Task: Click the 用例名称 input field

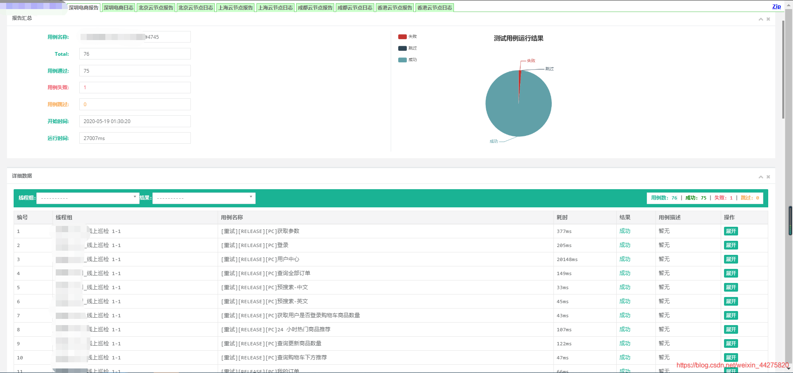Action: (135, 37)
